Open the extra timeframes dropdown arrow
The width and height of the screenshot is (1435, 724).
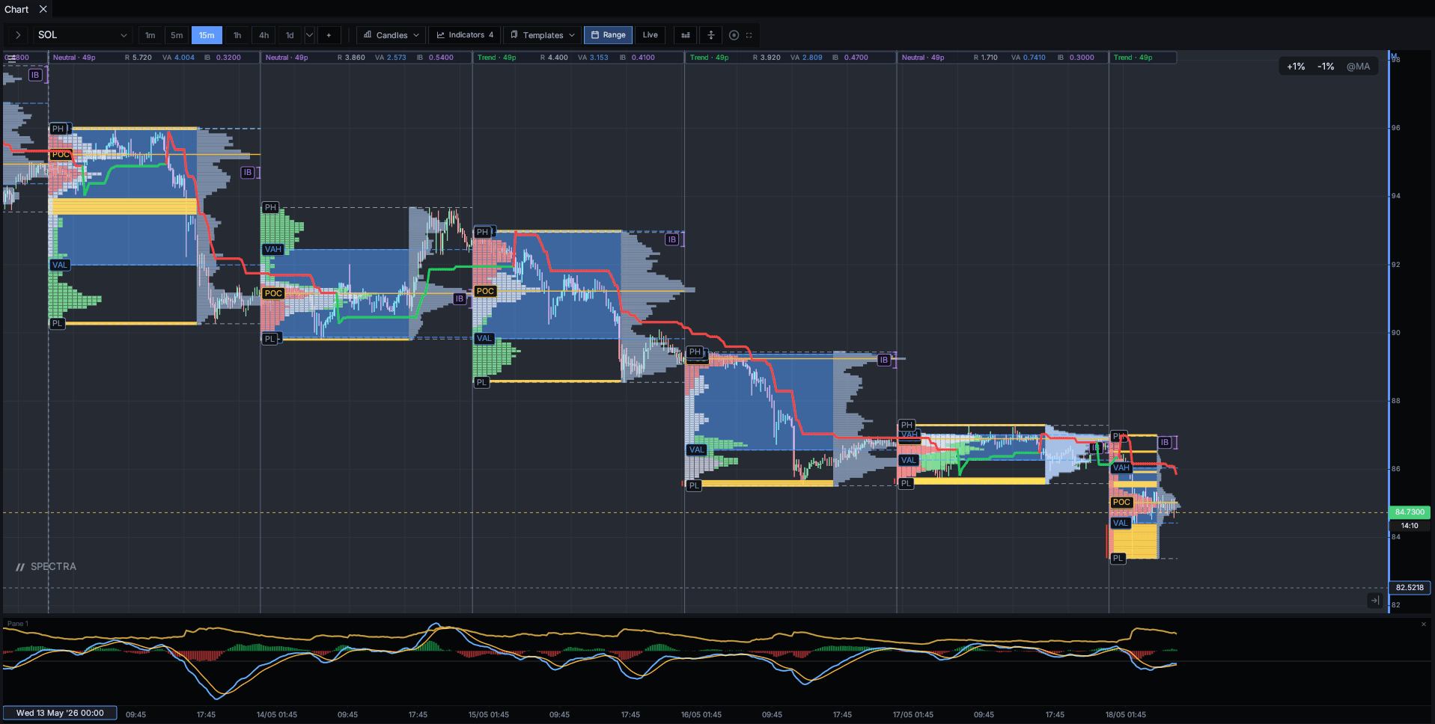[309, 35]
